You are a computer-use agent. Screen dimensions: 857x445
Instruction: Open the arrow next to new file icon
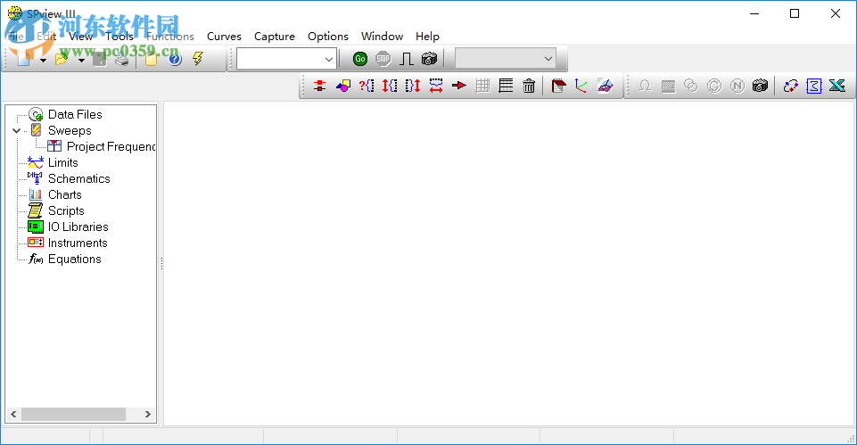pyautogui.click(x=43, y=60)
